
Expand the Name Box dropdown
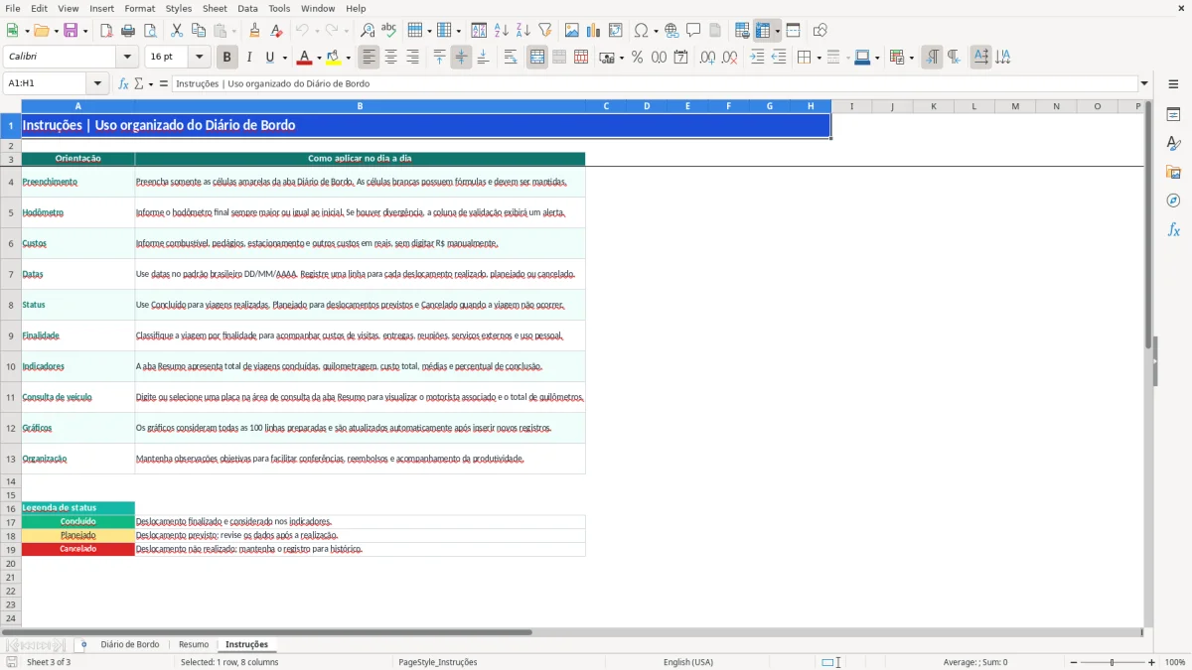click(97, 83)
